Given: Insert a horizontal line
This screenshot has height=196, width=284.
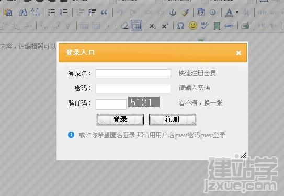Looking at the screenshot, I should (112, 26).
